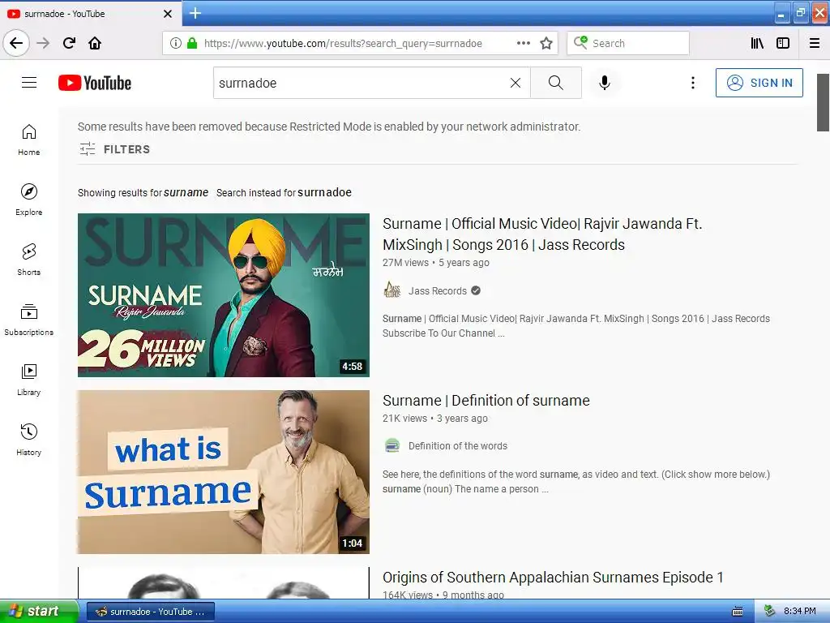Screen dimensions: 830x623
Task: Open Jass Records channel avatar
Action: click(x=391, y=290)
